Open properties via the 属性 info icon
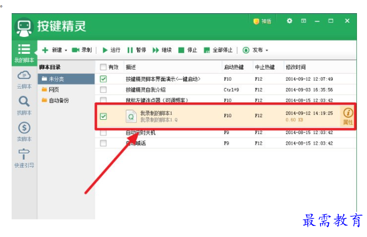The image size is (367, 237). [x=348, y=116]
